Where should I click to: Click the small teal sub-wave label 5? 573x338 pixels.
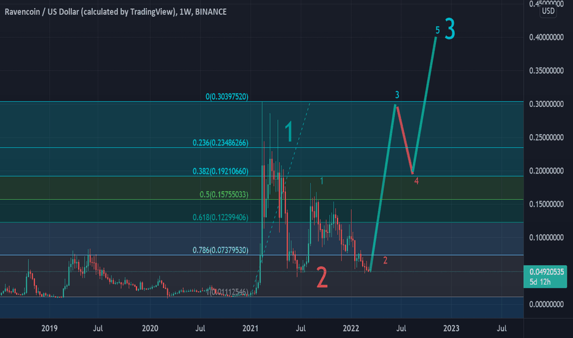click(437, 30)
